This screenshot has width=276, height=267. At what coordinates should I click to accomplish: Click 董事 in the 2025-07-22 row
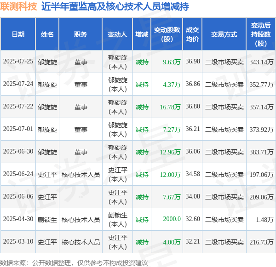(81, 107)
